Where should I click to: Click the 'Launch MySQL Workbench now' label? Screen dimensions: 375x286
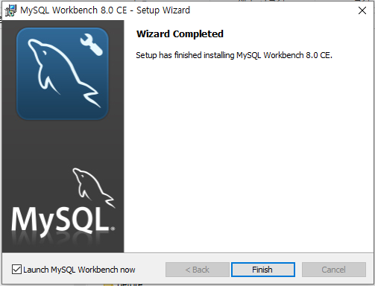(x=79, y=270)
